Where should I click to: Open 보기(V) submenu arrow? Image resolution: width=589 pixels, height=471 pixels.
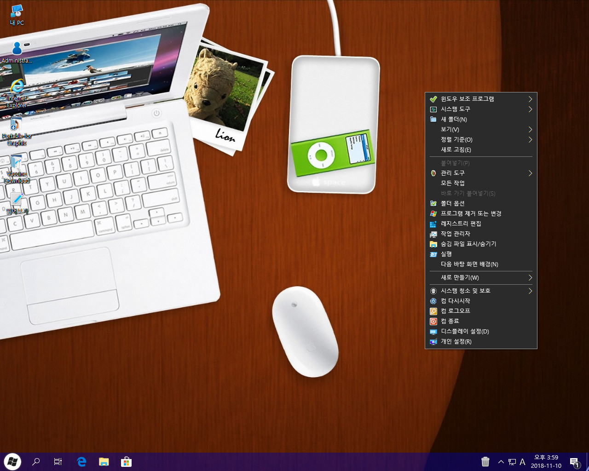coord(530,129)
